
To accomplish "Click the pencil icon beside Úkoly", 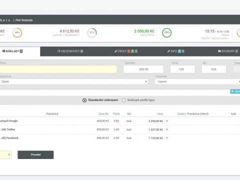I will (x=115, y=51).
